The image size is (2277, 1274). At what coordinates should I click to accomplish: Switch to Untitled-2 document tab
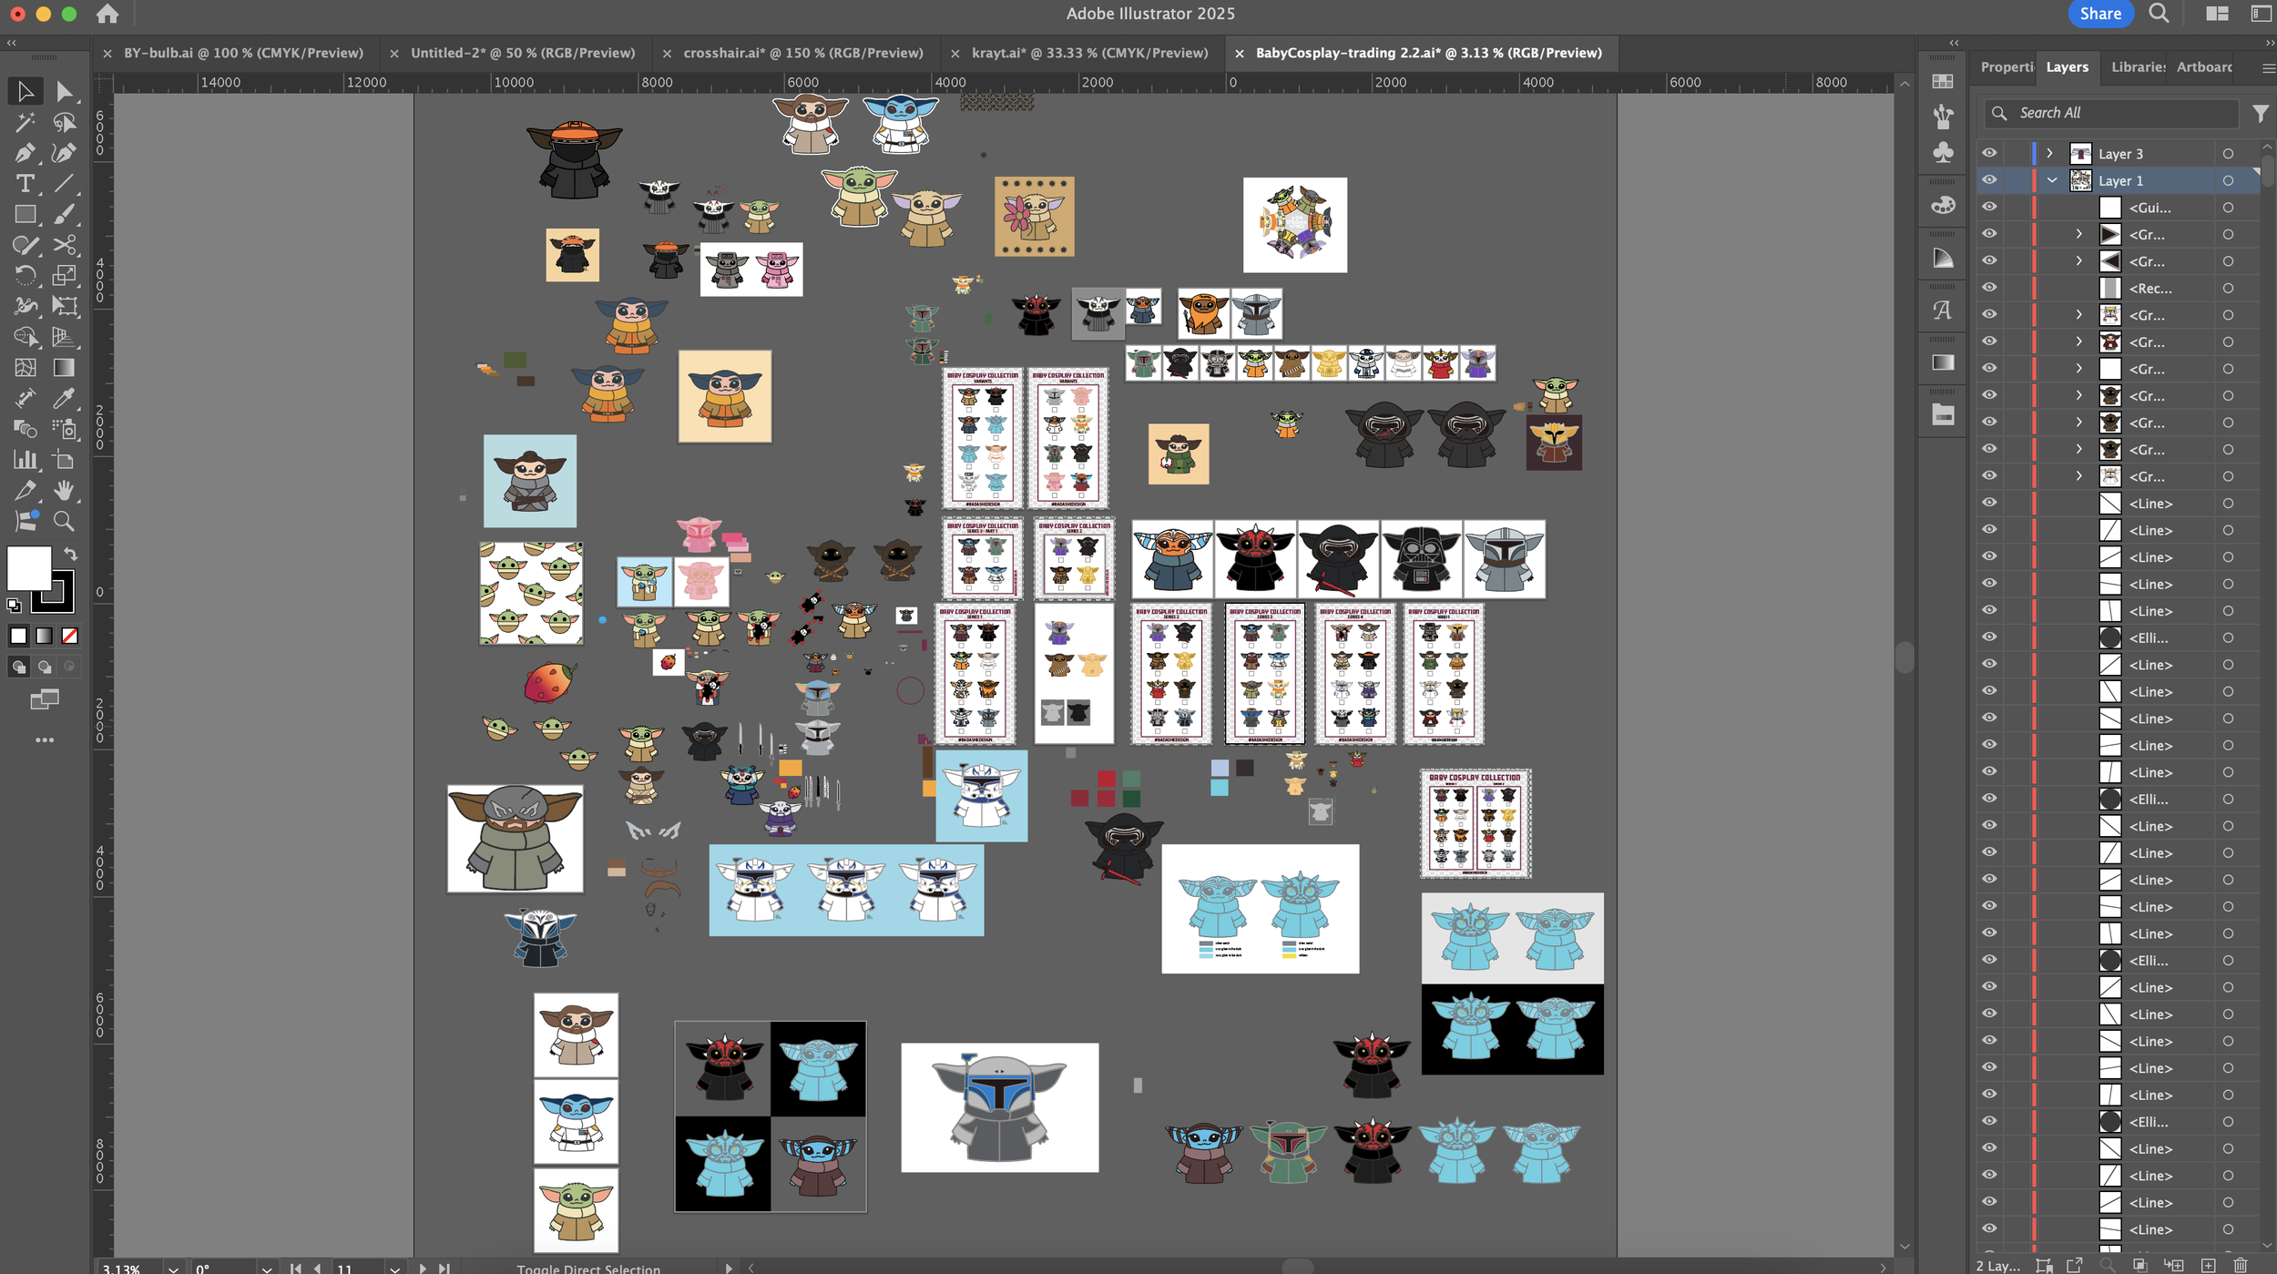click(x=523, y=53)
